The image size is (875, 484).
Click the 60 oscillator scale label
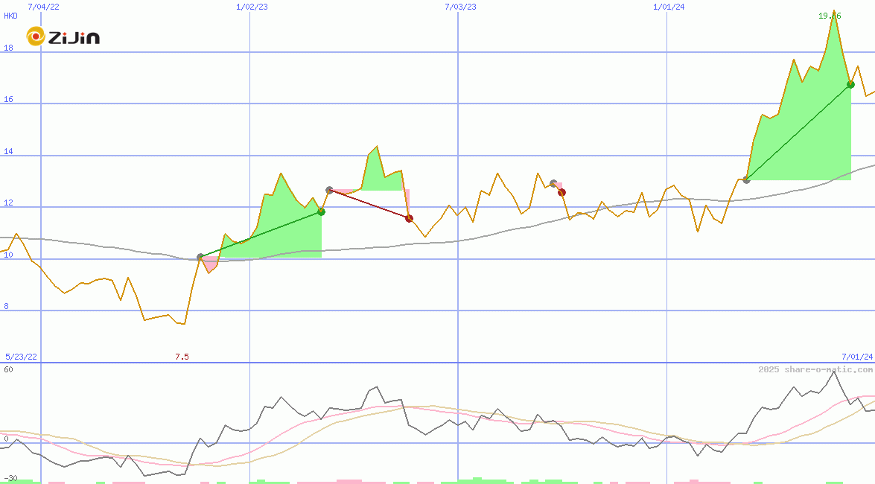(x=8, y=369)
